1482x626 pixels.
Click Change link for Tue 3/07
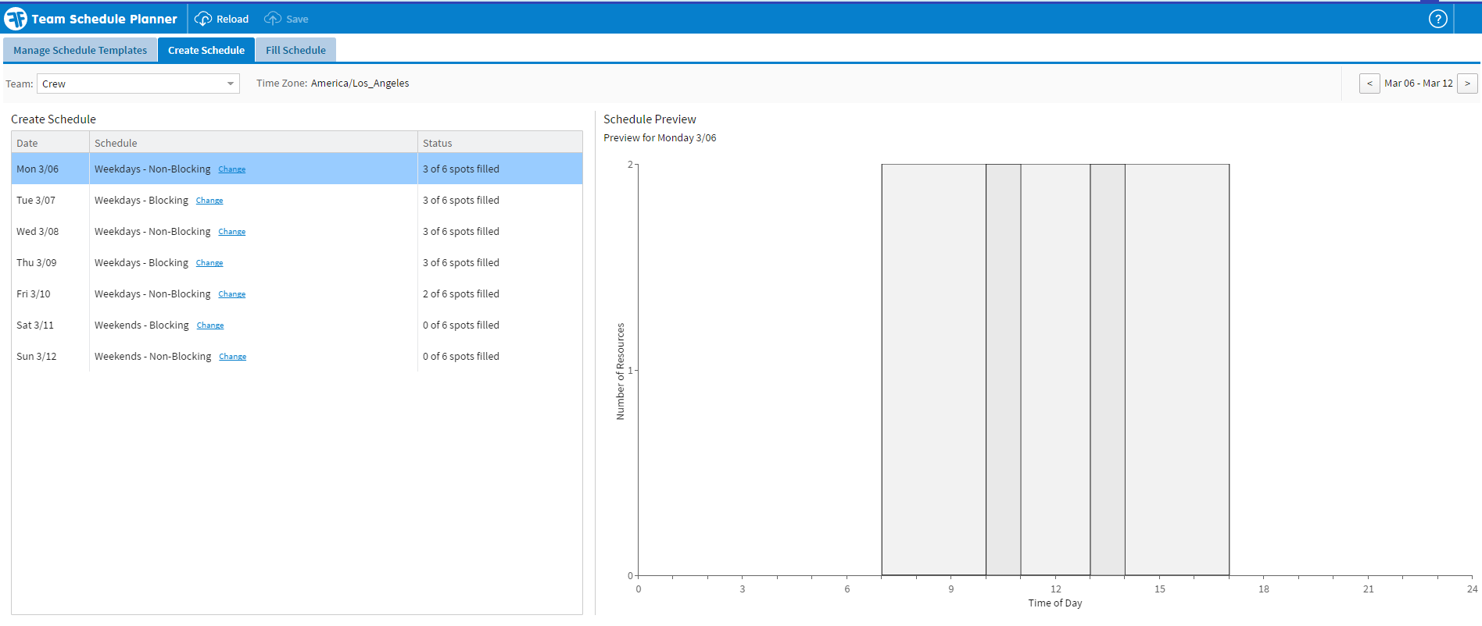(x=209, y=201)
